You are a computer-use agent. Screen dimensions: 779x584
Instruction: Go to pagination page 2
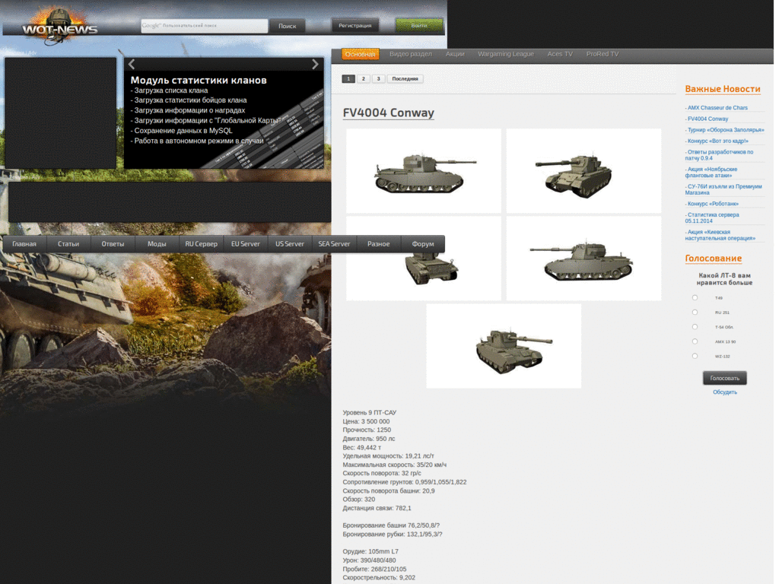pyautogui.click(x=363, y=78)
